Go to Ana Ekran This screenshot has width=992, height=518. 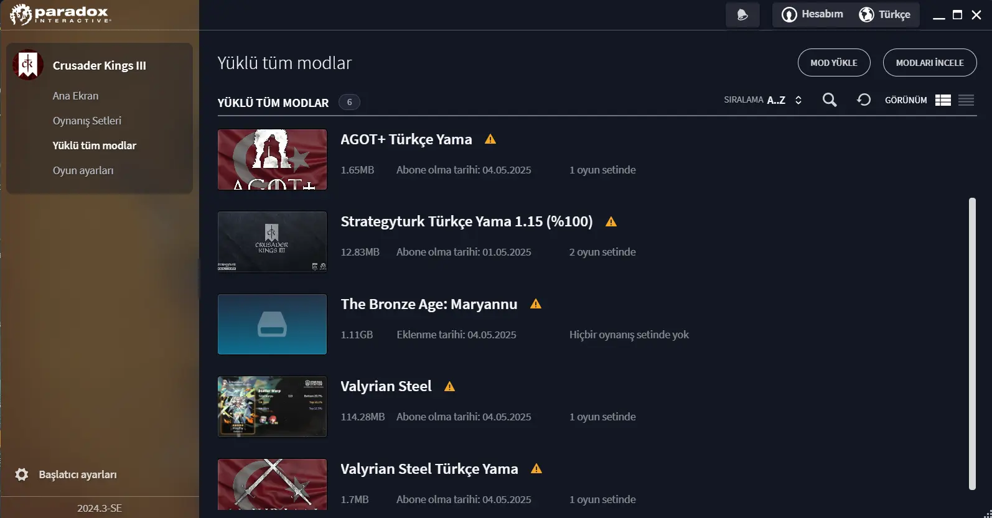point(75,96)
